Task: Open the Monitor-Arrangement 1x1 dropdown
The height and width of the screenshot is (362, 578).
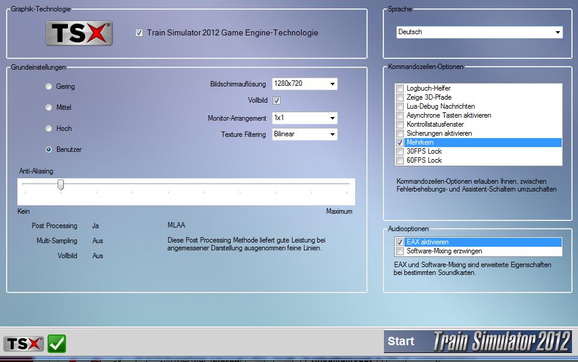Action: [305, 118]
